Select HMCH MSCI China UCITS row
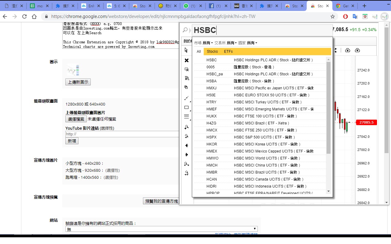 [260, 165]
